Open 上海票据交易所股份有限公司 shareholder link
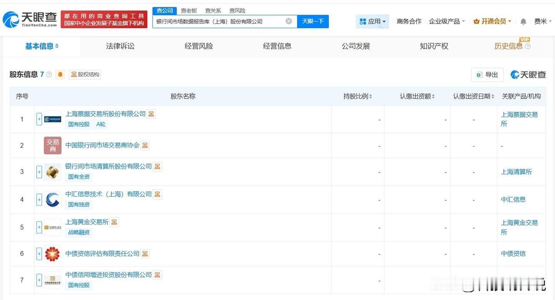The image size is (555, 300). coord(105,114)
